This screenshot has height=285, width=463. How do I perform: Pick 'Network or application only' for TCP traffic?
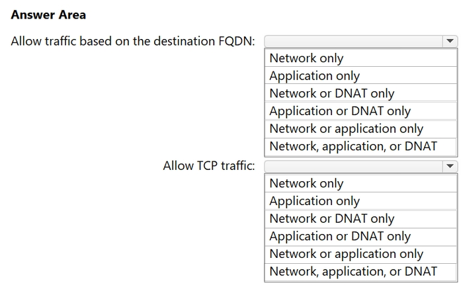coord(361,254)
